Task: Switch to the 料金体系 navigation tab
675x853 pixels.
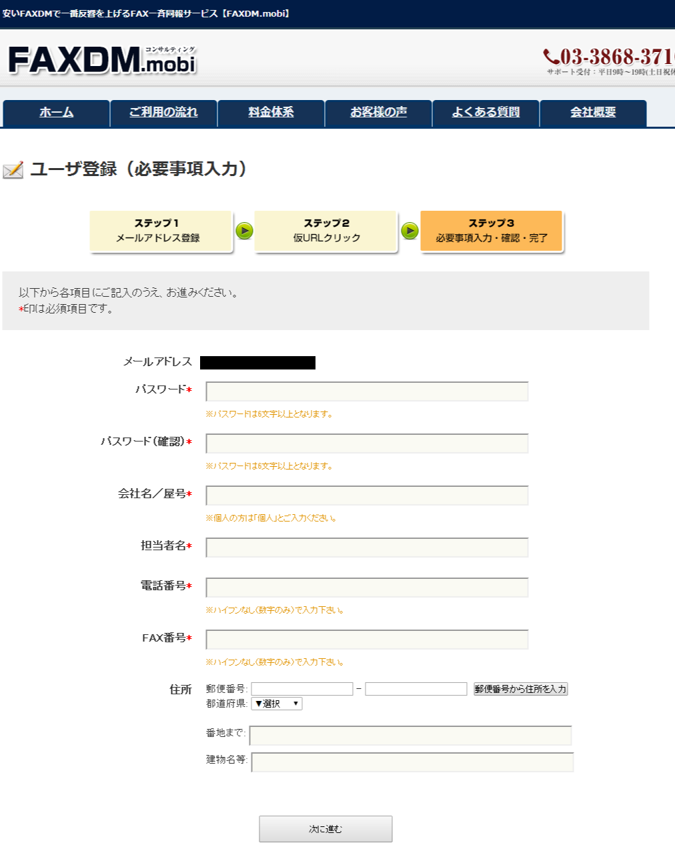Action: pos(269,113)
